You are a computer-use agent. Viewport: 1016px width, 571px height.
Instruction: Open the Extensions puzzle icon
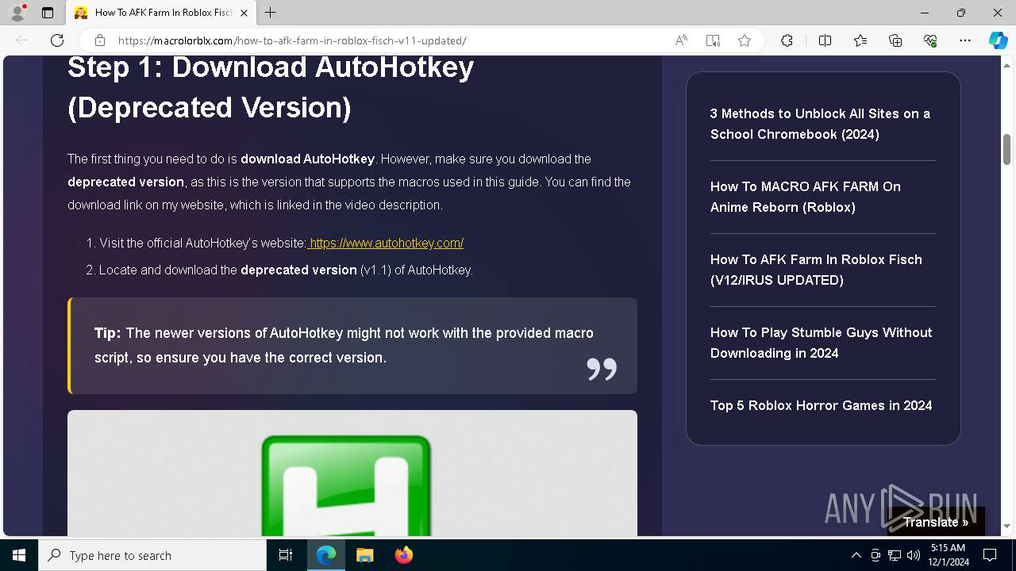point(787,40)
